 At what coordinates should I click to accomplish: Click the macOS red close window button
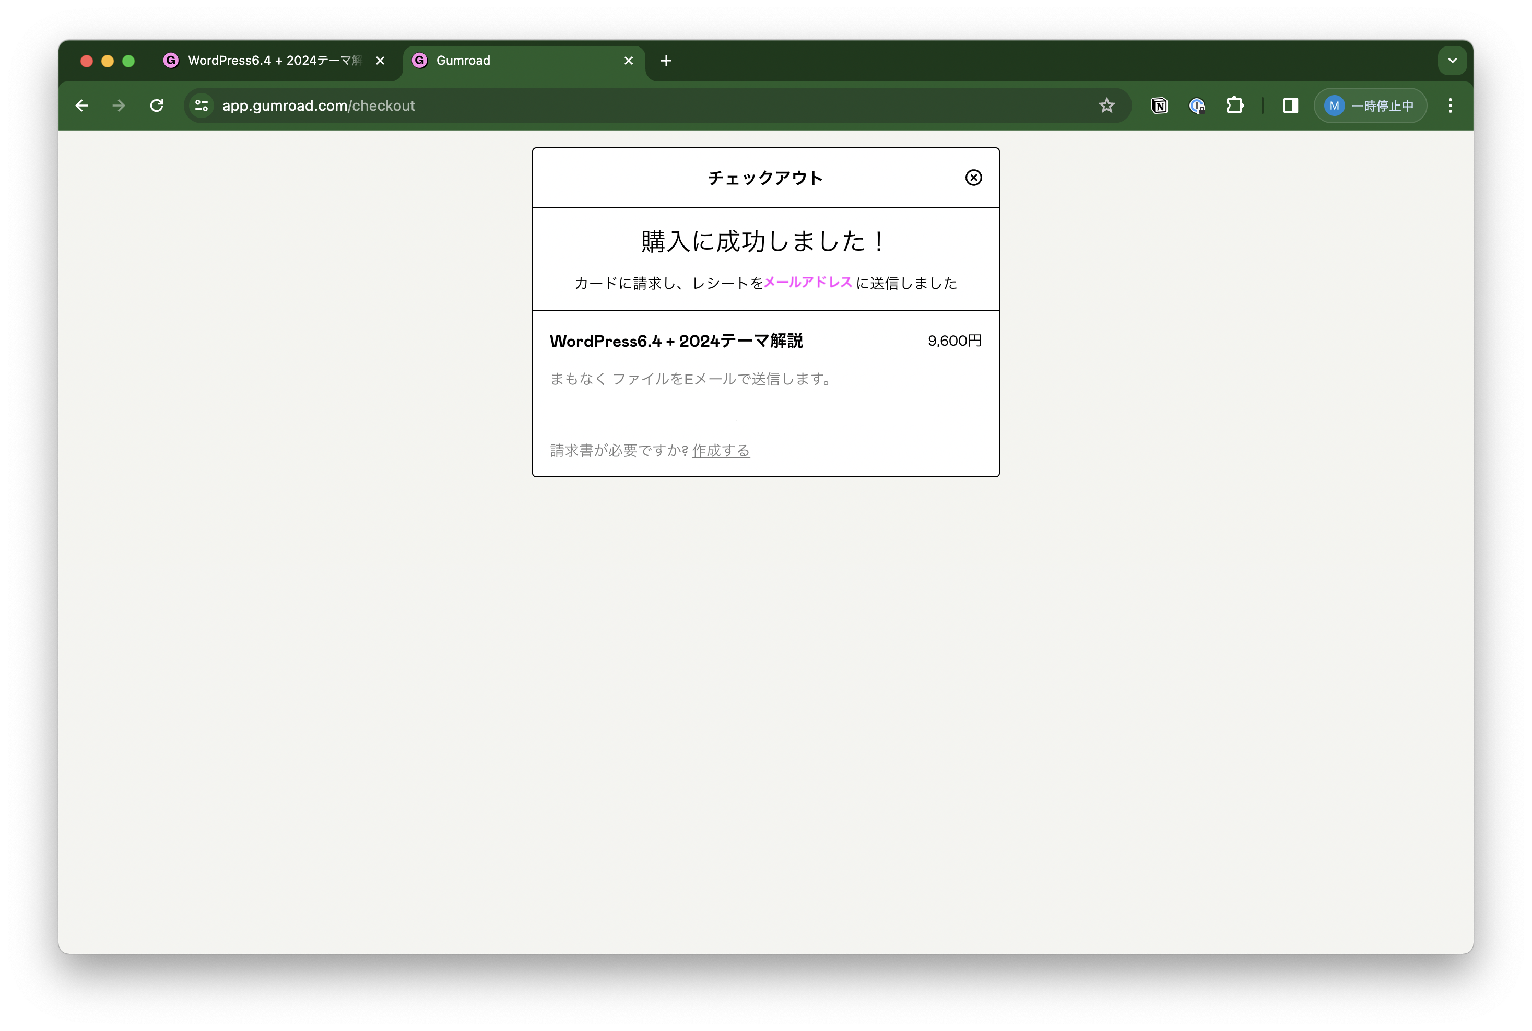(x=87, y=61)
